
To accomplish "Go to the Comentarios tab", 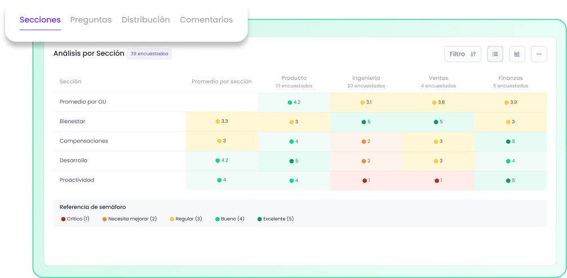I will (x=206, y=20).
